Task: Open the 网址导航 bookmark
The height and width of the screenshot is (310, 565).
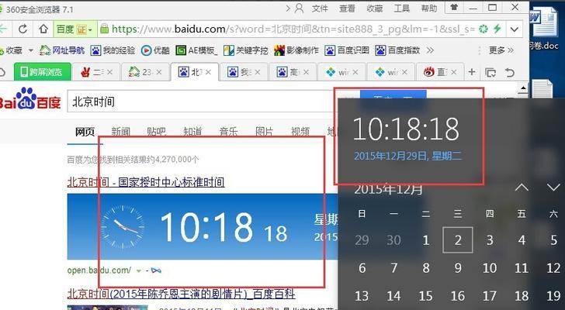Action: coord(62,50)
